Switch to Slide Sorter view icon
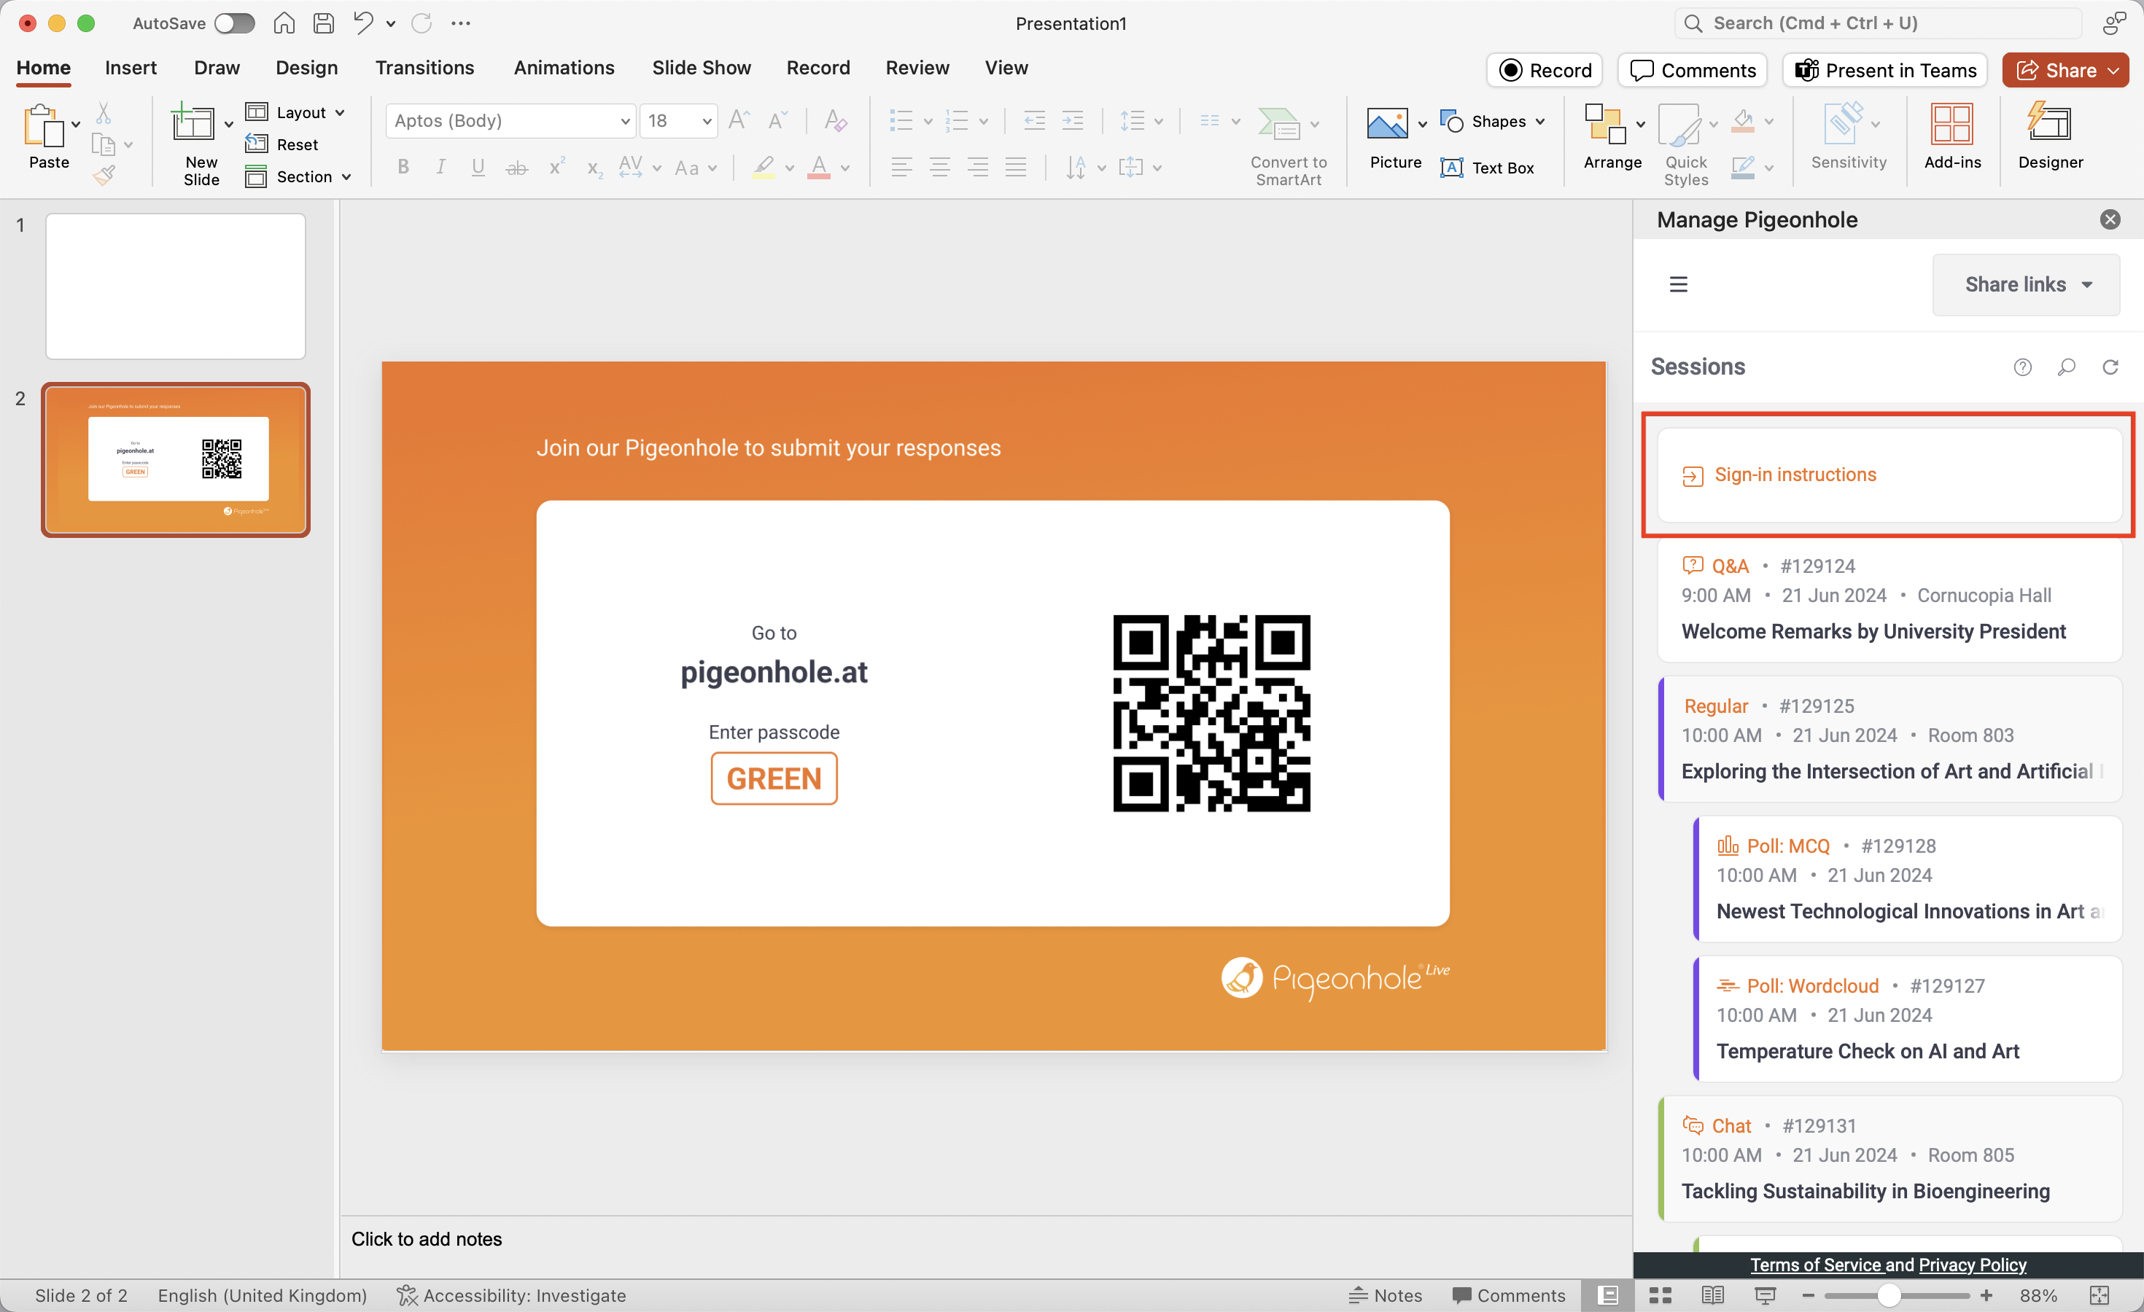 [1661, 1295]
